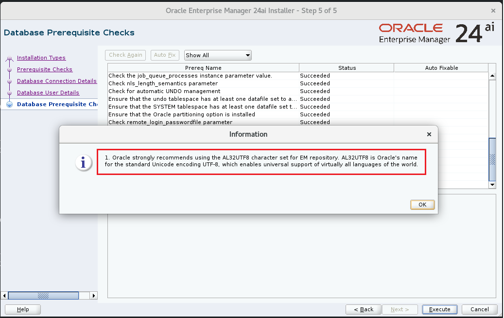The height and width of the screenshot is (318, 504).
Task: Sort by the Status column header
Action: coord(347,68)
